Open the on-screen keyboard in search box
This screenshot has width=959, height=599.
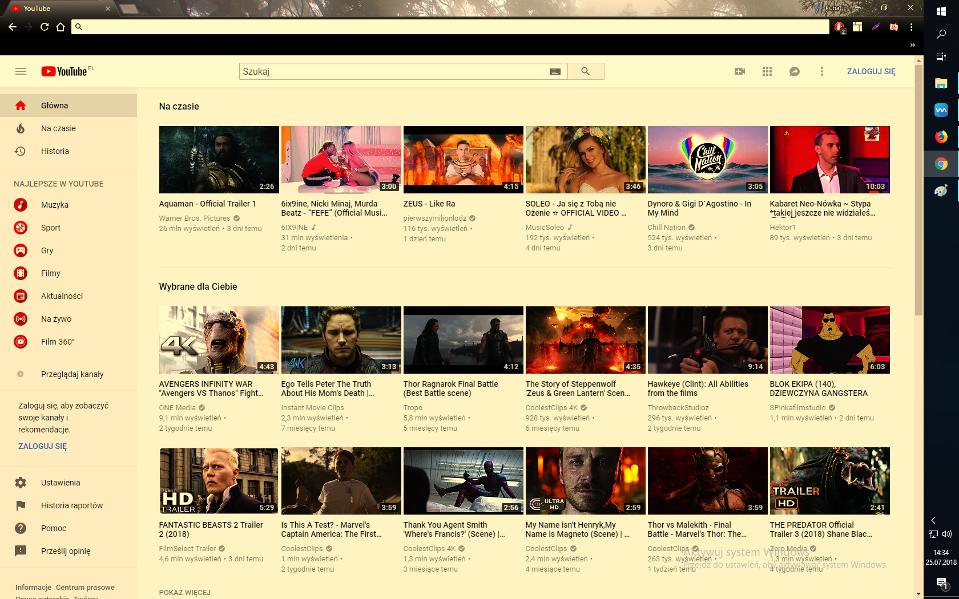(x=555, y=71)
